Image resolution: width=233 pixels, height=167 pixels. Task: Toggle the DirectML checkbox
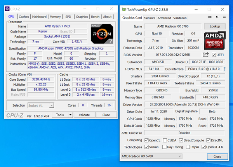click(x=208, y=140)
